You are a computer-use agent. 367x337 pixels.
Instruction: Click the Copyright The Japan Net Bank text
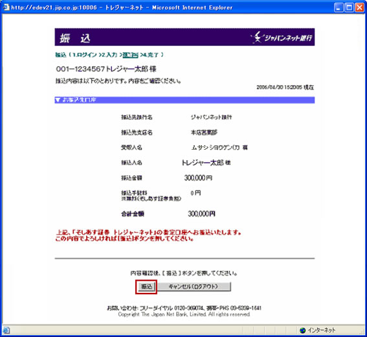(x=184, y=314)
